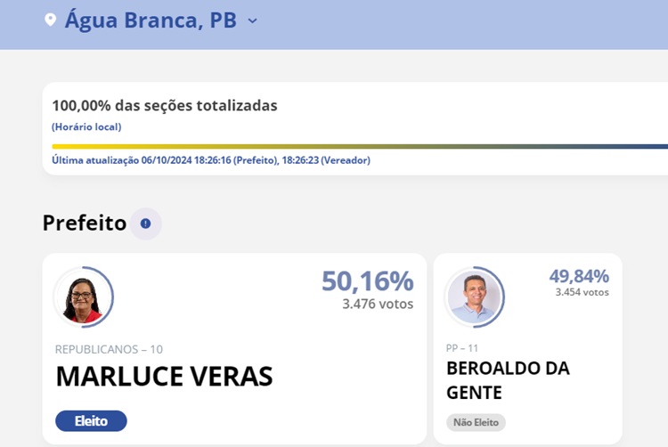The image size is (668, 447).
Task: Open the city selector chevron dropdown
Action: coord(252,20)
